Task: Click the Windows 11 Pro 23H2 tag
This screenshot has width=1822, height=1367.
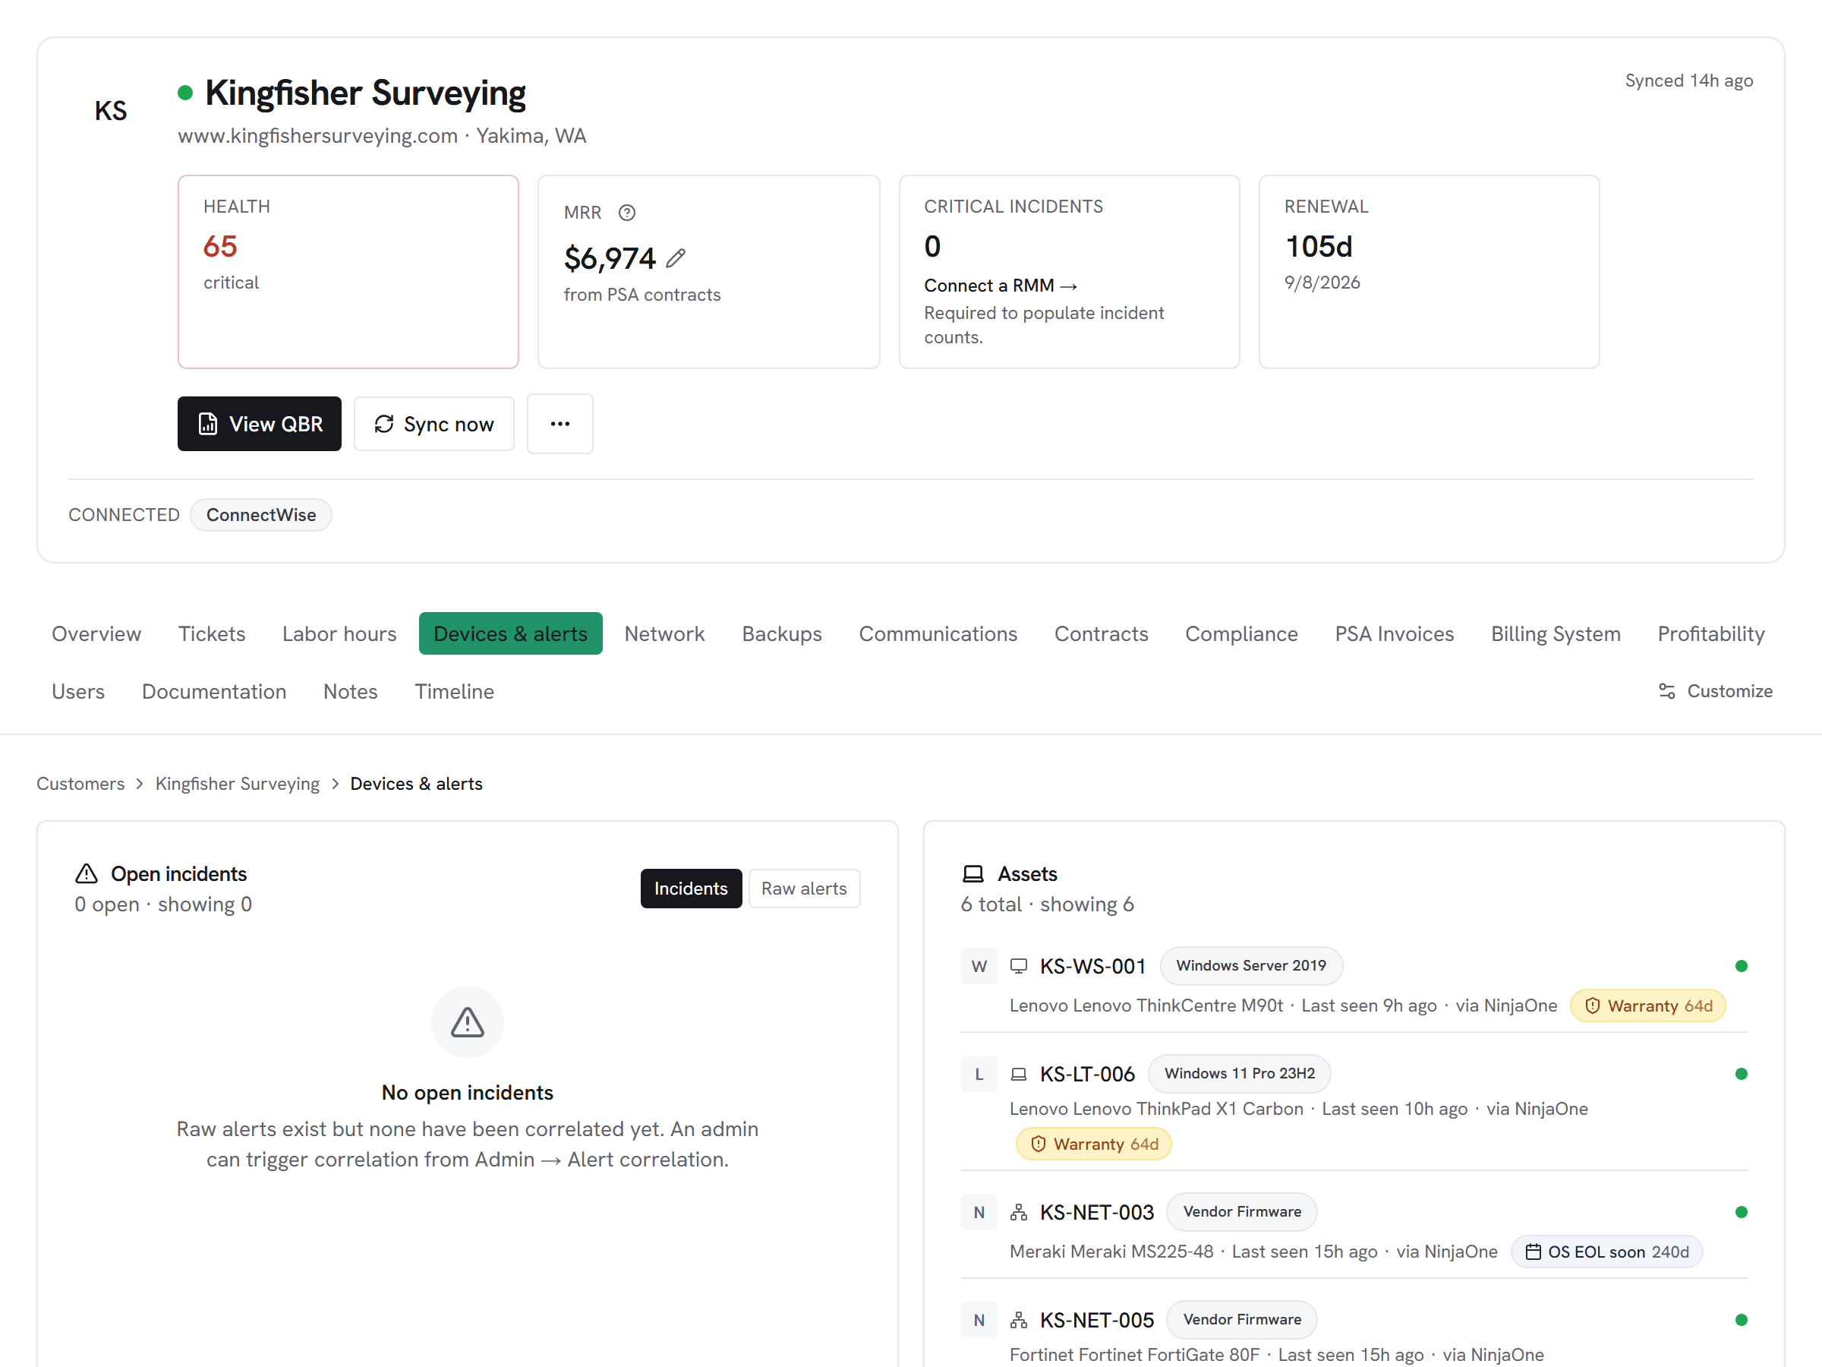Action: pyautogui.click(x=1240, y=1074)
